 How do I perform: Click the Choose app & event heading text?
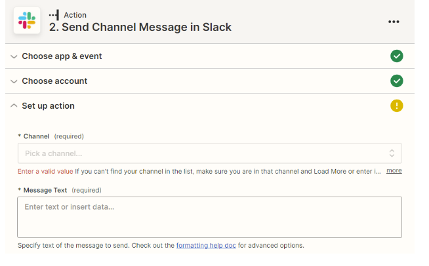coord(62,56)
